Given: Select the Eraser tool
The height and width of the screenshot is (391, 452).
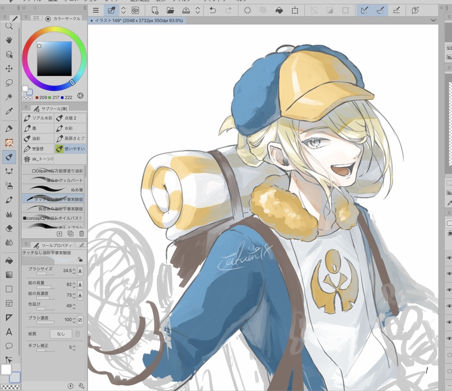Looking at the screenshot, I should pyautogui.click(x=9, y=229).
